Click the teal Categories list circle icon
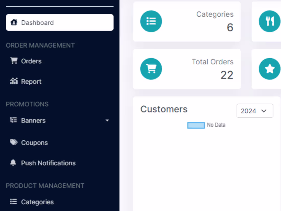 coord(151,21)
